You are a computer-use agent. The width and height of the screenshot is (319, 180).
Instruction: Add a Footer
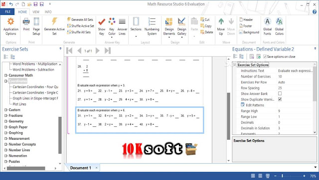[246, 26]
